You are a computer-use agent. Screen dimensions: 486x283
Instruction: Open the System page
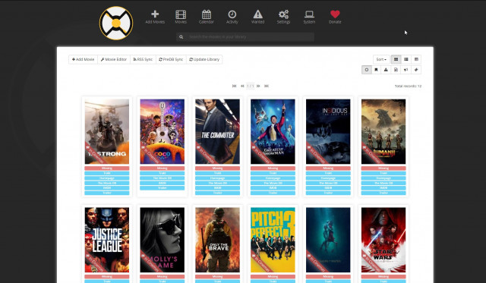309,17
